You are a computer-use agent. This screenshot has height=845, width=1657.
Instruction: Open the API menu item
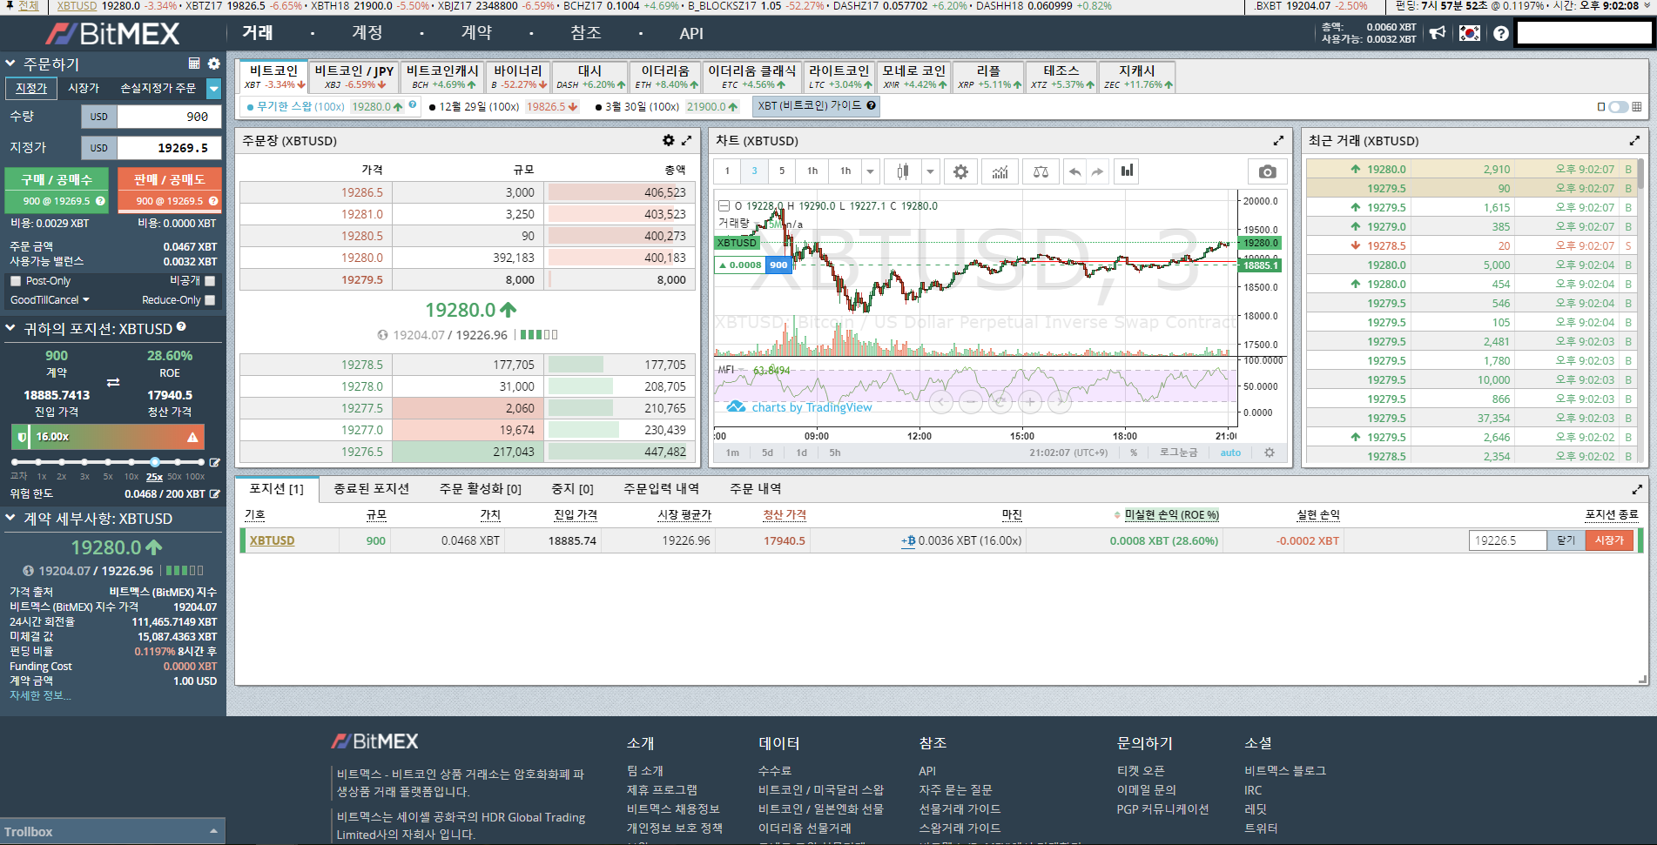point(691,33)
